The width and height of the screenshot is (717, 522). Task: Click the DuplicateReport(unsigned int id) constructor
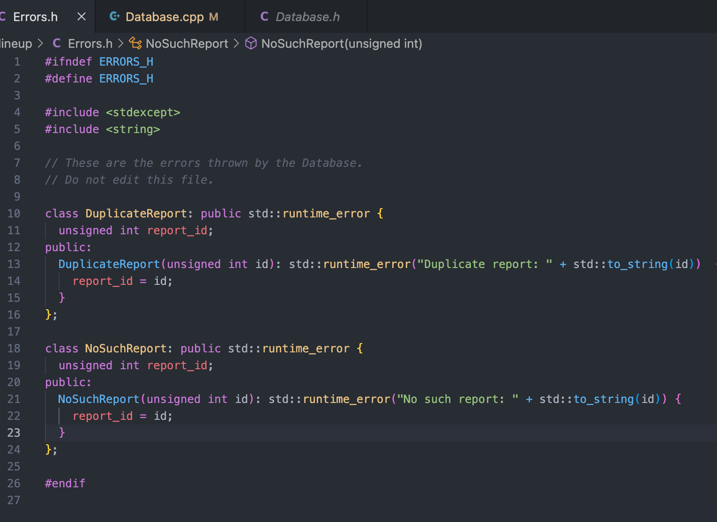[x=169, y=264]
